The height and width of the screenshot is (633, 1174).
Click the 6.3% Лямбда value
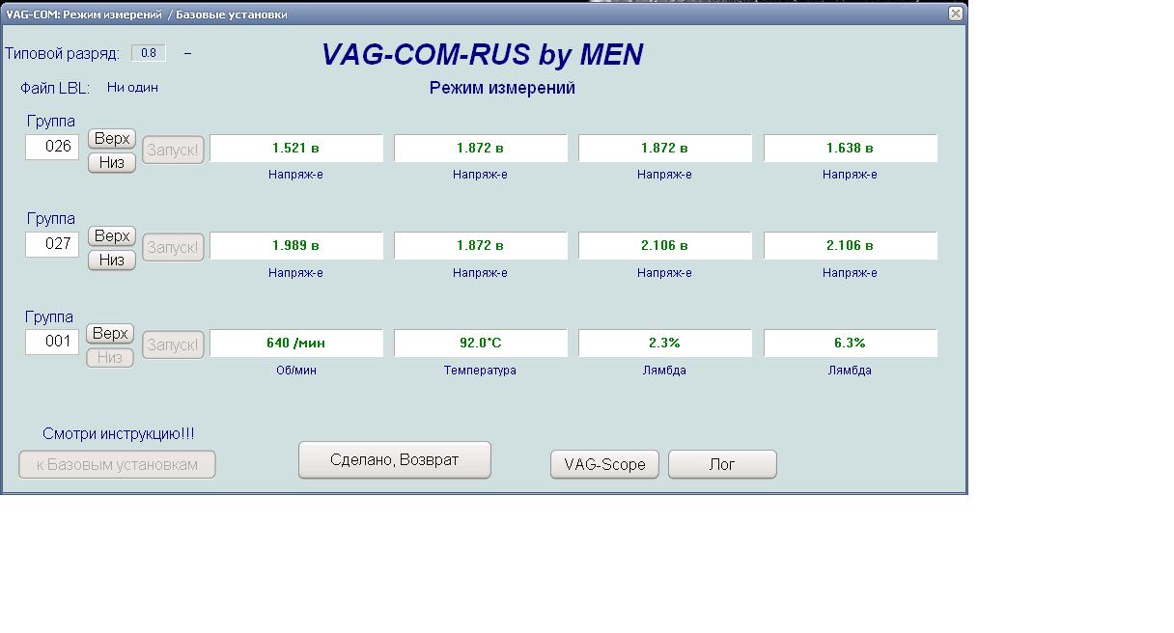(x=850, y=343)
